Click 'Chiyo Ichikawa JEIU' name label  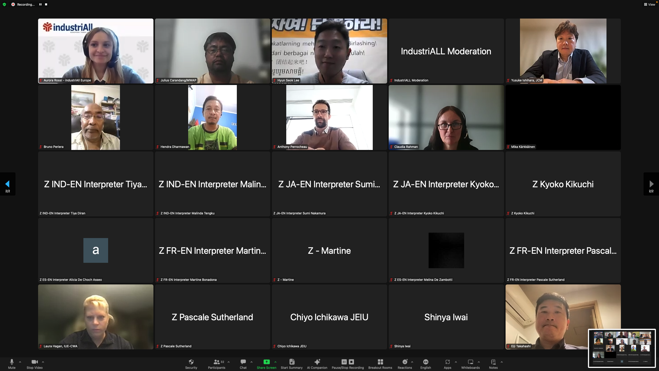[x=292, y=346]
